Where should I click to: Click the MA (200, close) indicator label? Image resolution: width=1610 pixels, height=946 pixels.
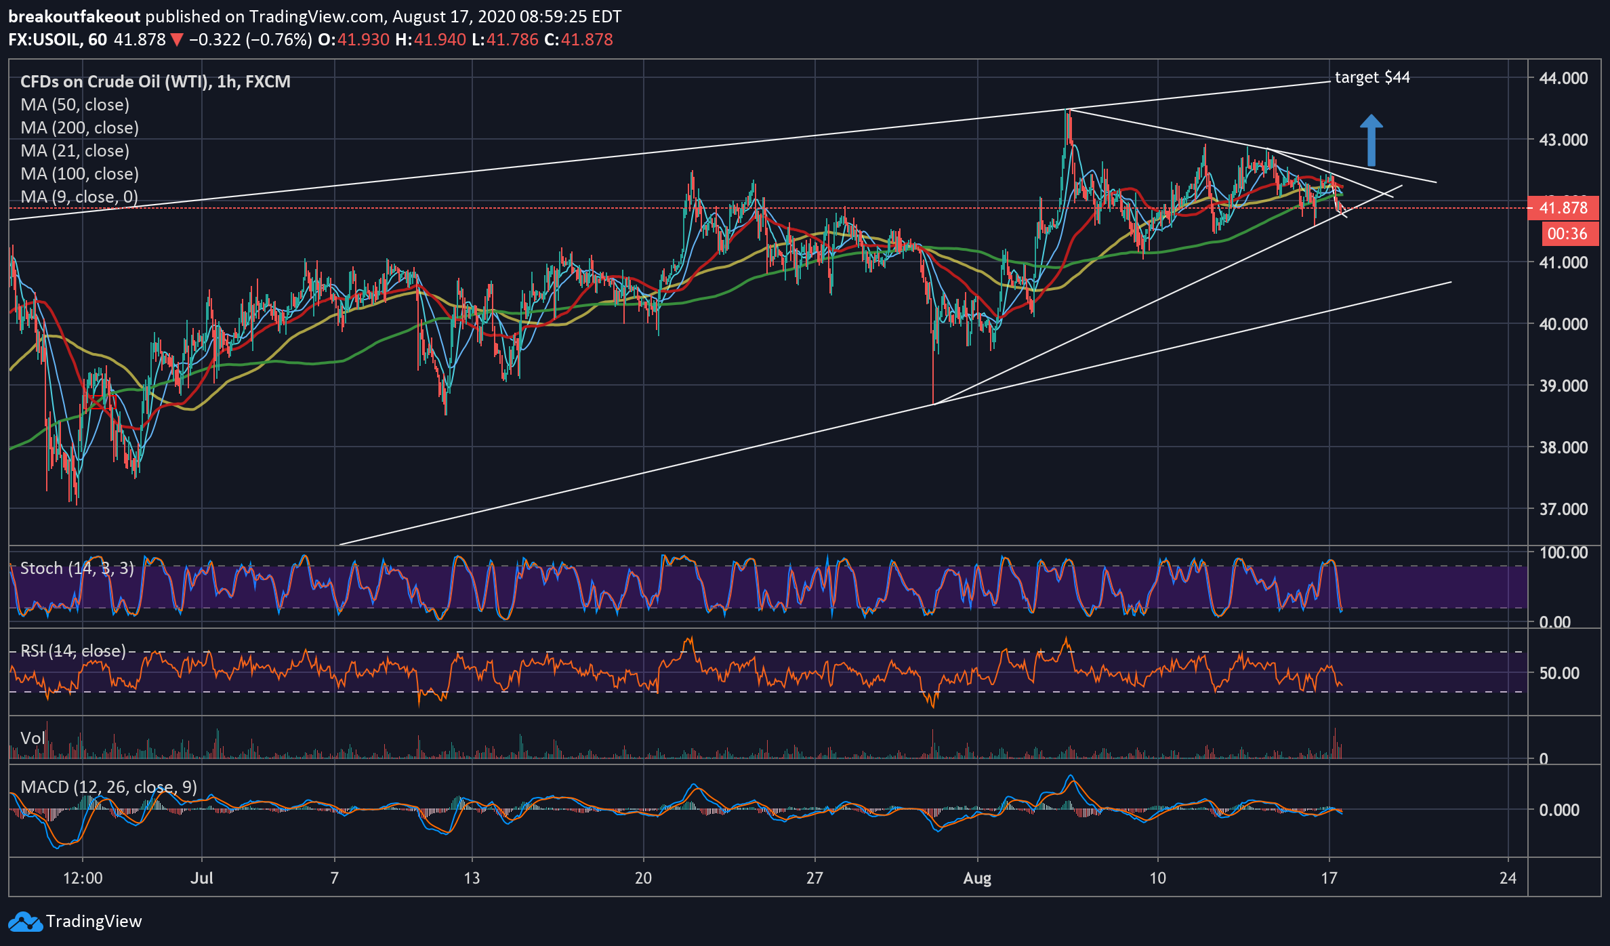[x=79, y=128]
